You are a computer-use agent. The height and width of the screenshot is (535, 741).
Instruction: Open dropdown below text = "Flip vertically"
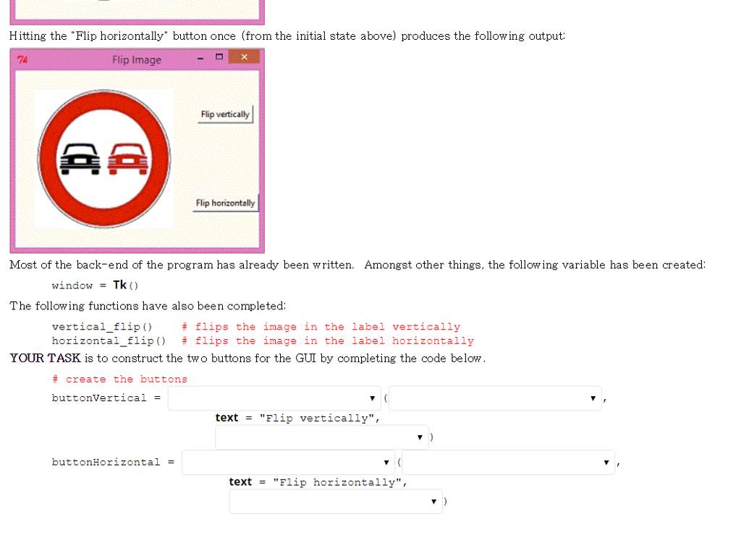pos(321,437)
